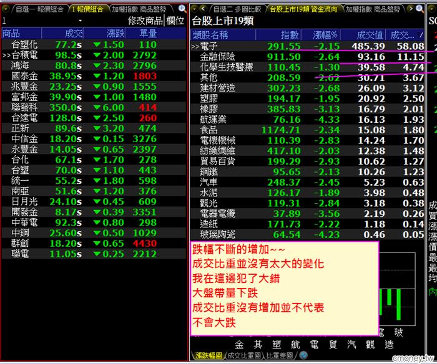Screen dimensions: 437x364
Task: Click the globe icon beside 比重差圖 tab
Action: tap(303, 355)
